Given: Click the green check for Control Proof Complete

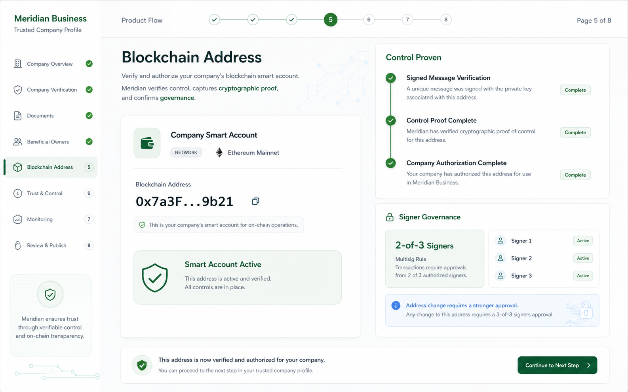Looking at the screenshot, I should pyautogui.click(x=391, y=121).
